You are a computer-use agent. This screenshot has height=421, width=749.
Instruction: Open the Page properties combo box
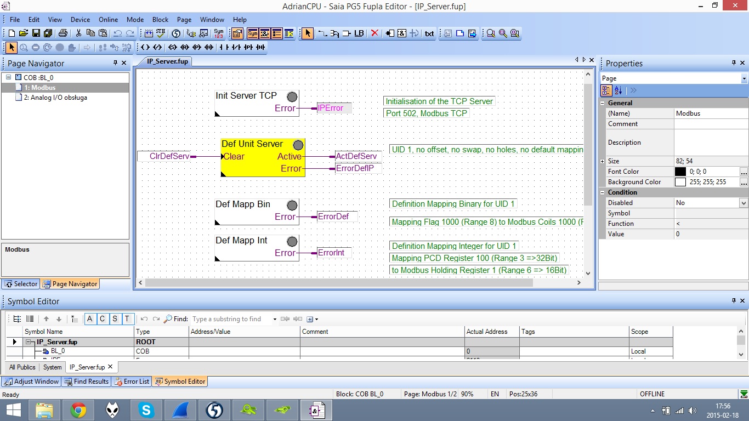(744, 78)
